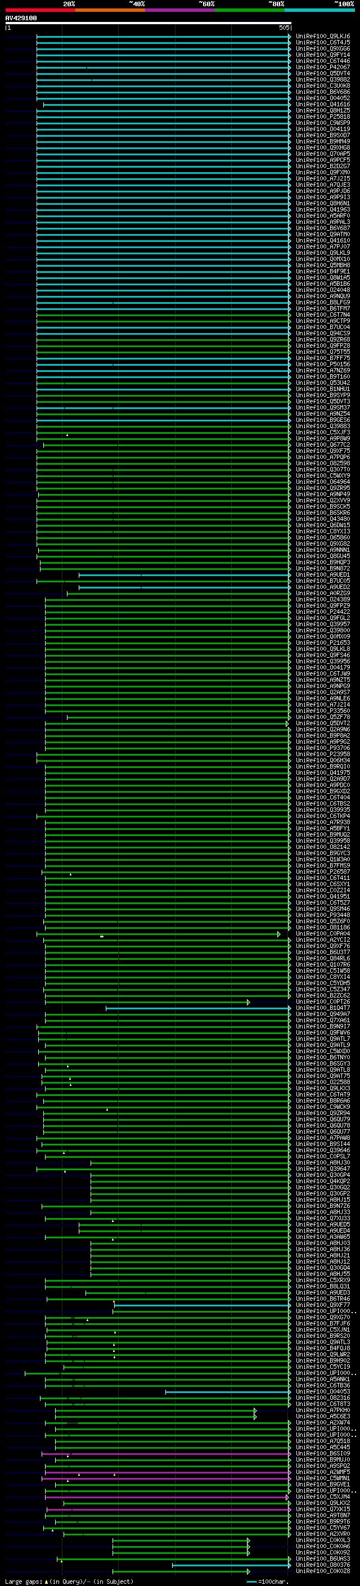
Task: Open hit UniRef100_B9MUJ0
Action: pos(322,1460)
